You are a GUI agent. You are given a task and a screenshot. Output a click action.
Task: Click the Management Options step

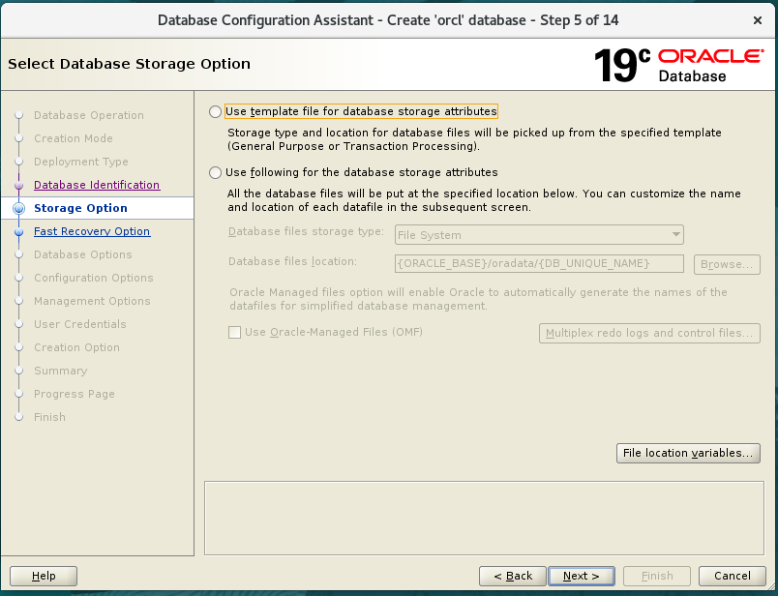pos(92,301)
